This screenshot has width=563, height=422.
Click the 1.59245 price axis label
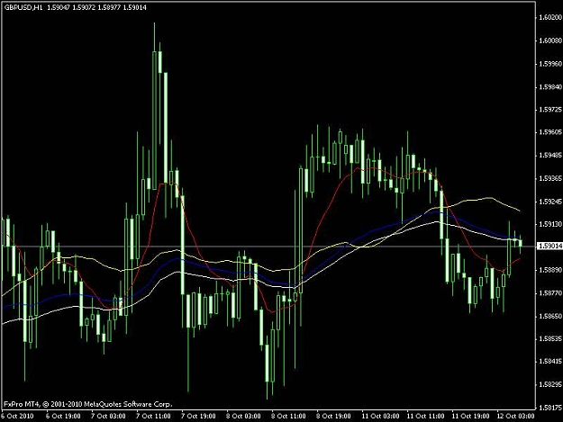pyautogui.click(x=549, y=202)
